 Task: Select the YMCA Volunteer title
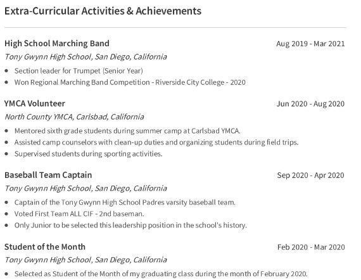(35, 104)
